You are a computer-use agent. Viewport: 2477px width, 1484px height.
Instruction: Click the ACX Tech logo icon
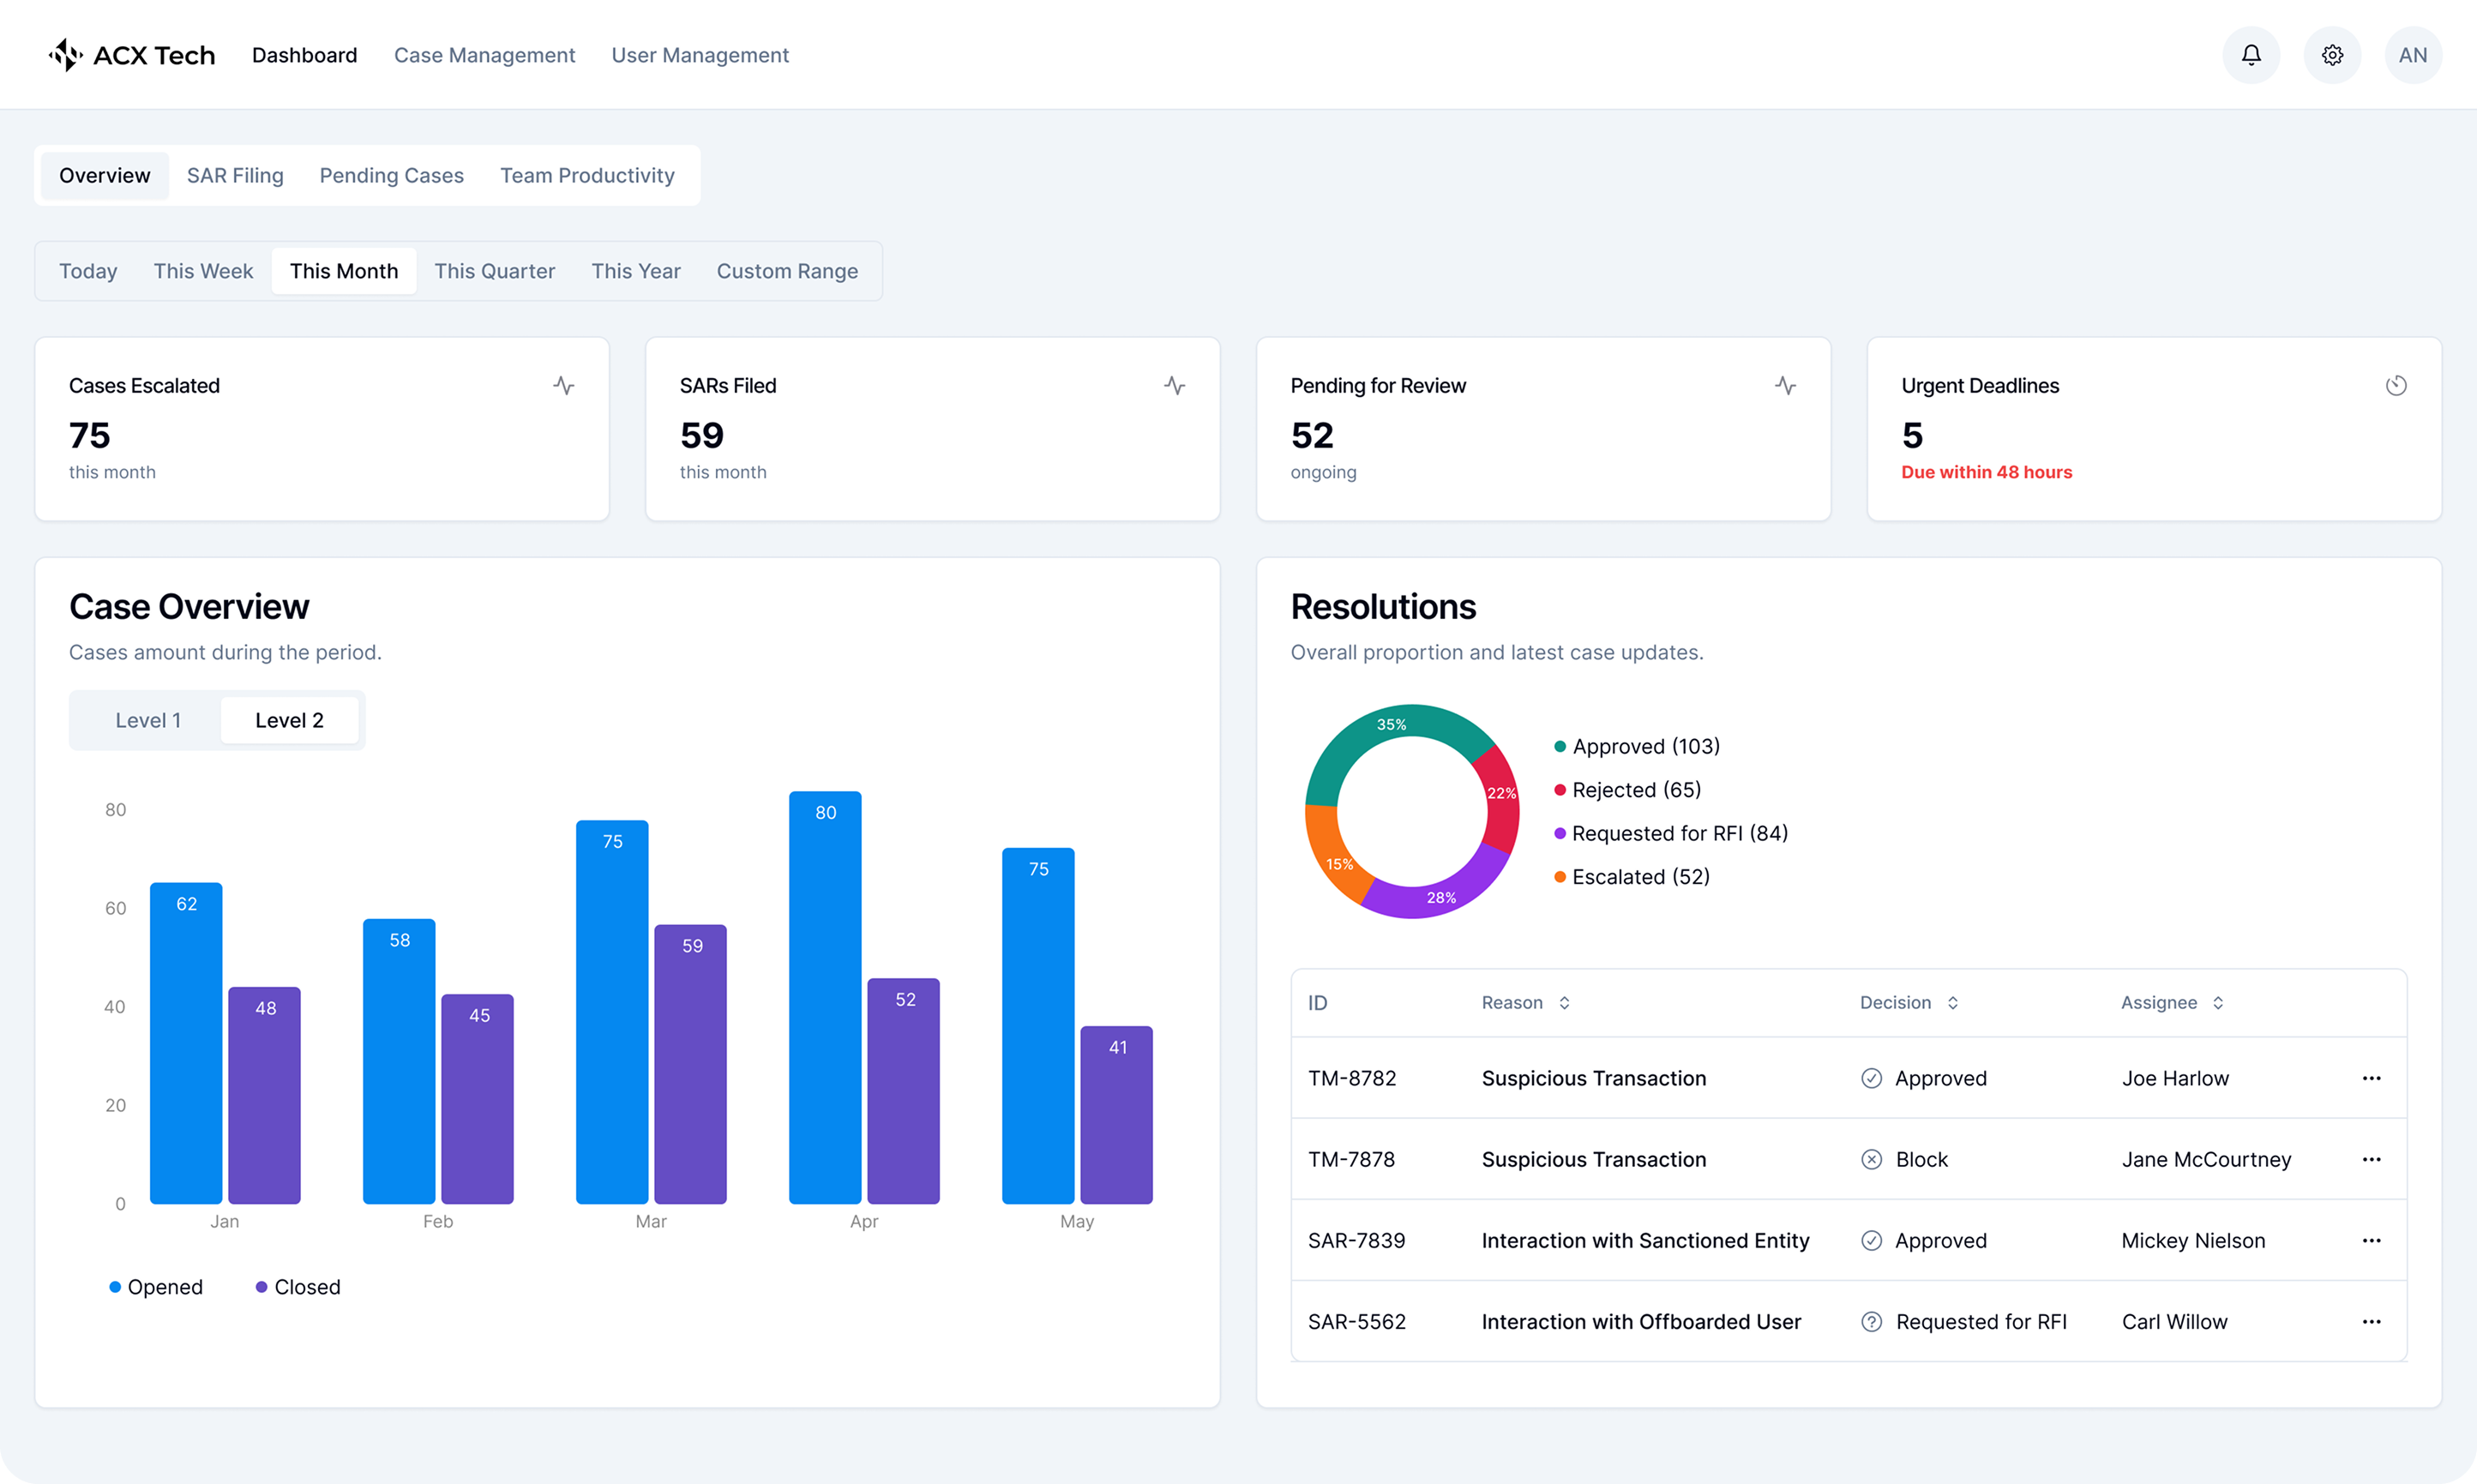pyautogui.click(x=66, y=55)
